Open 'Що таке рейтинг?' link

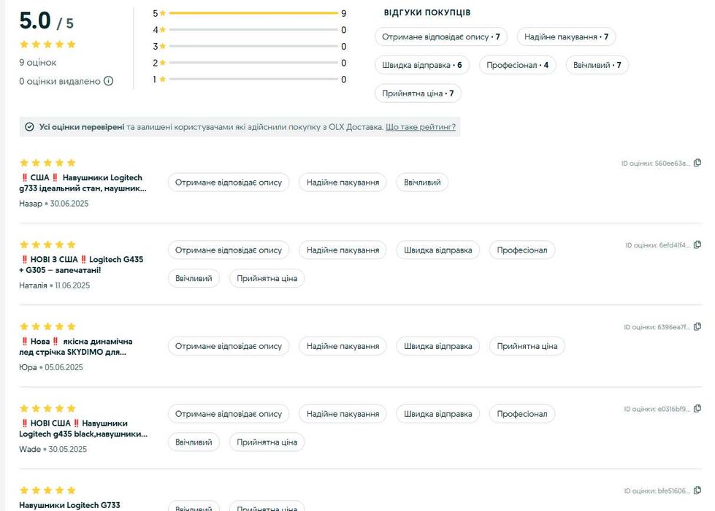[421, 127]
